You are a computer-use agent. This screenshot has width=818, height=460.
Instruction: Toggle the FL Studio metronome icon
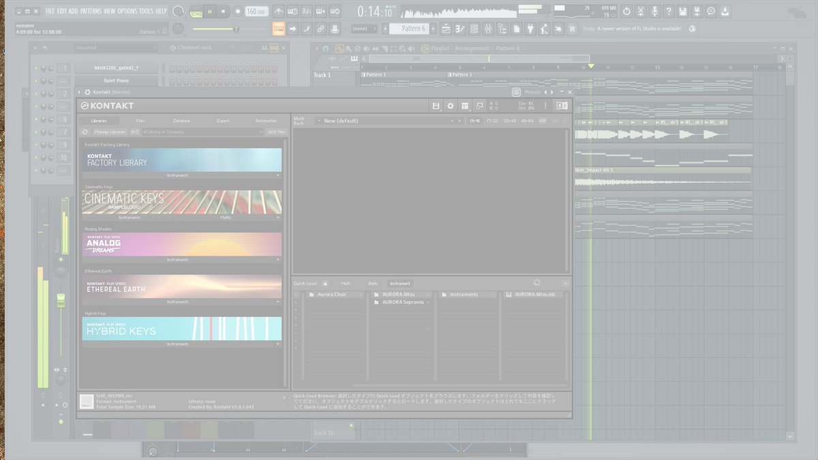coord(278,12)
